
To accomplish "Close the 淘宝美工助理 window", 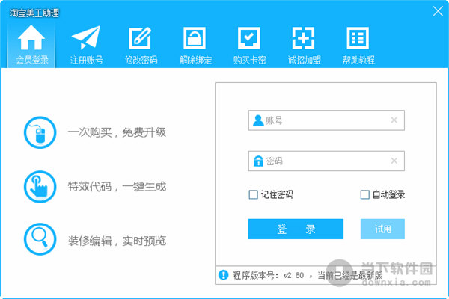I will 436,10.
